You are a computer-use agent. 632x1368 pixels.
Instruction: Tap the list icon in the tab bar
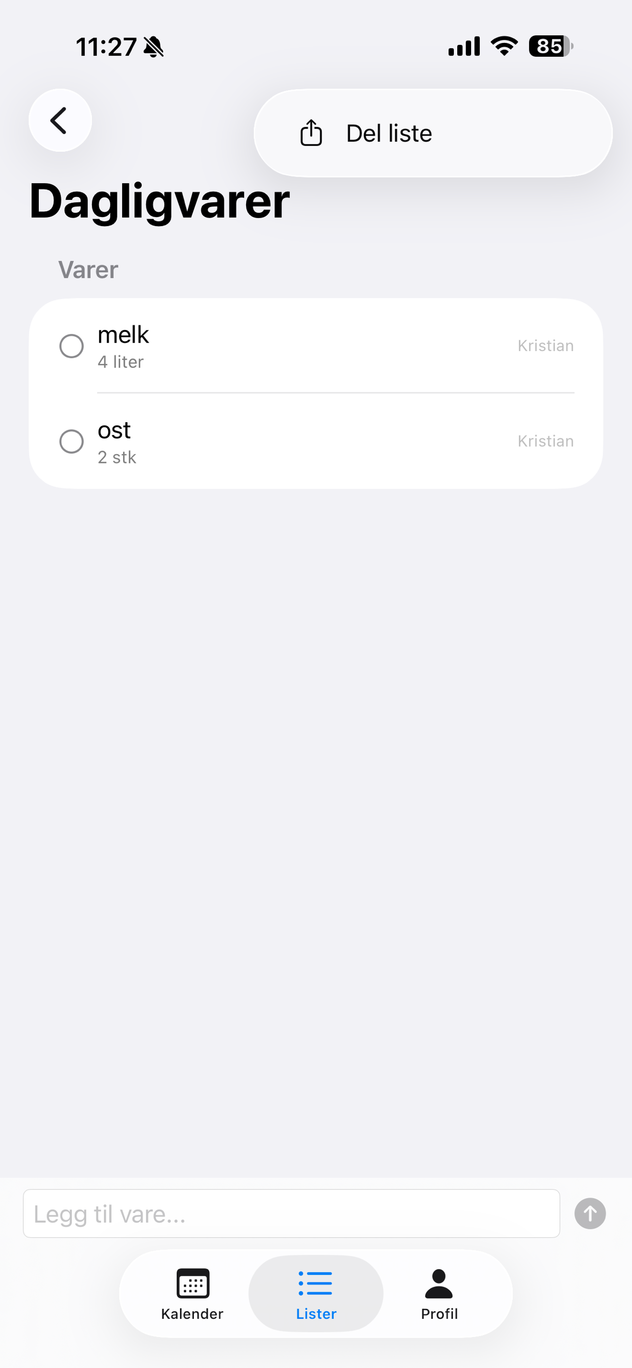click(315, 1284)
